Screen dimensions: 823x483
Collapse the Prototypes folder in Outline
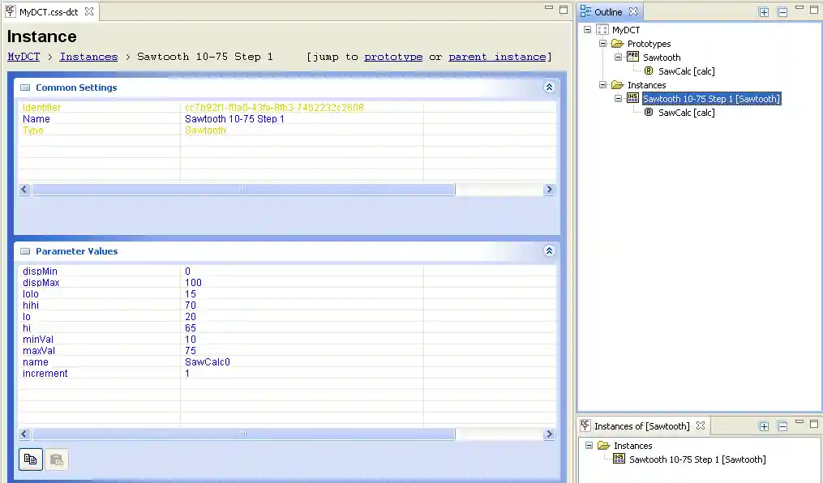603,44
